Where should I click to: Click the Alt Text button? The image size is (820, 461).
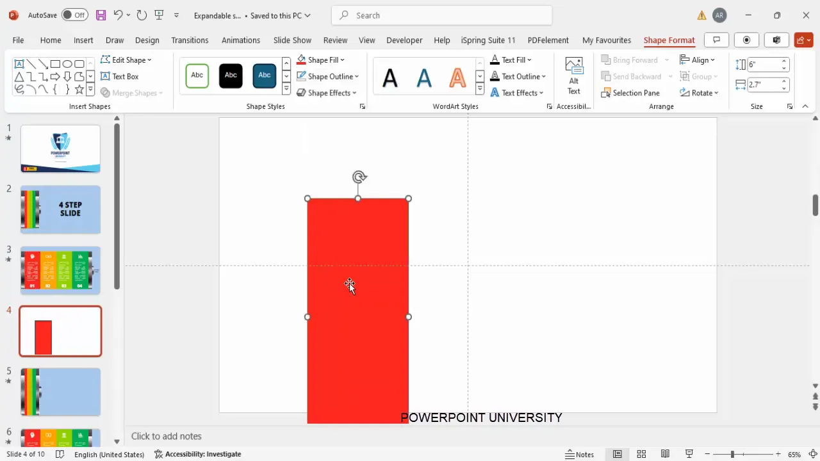click(x=574, y=76)
